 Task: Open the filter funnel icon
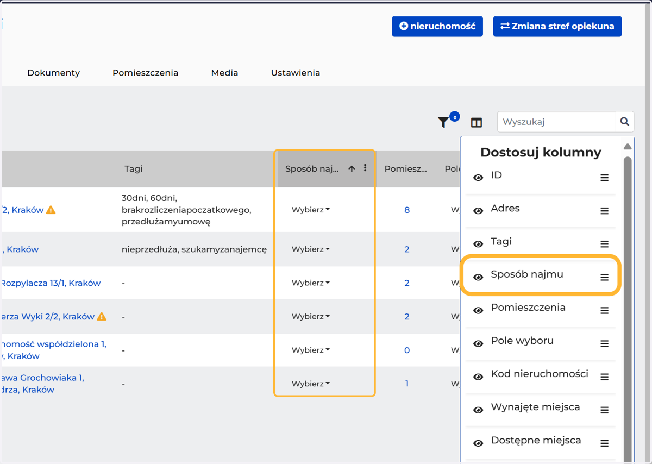click(x=443, y=122)
